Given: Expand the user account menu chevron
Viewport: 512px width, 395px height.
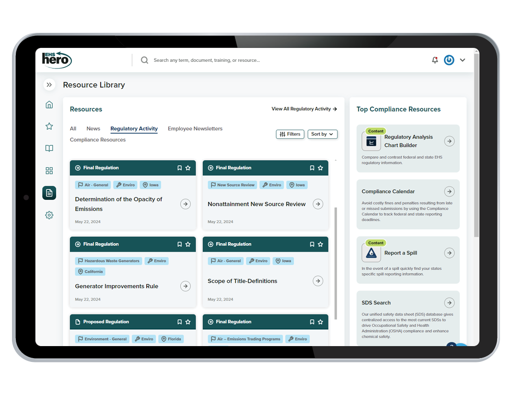Looking at the screenshot, I should 463,60.
